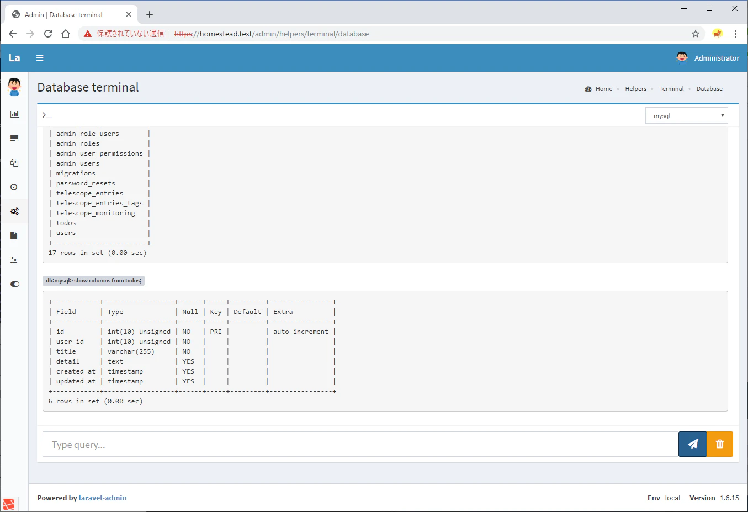This screenshot has width=748, height=512.
Task: Open the file document sidebar icon
Action: pyautogui.click(x=14, y=236)
